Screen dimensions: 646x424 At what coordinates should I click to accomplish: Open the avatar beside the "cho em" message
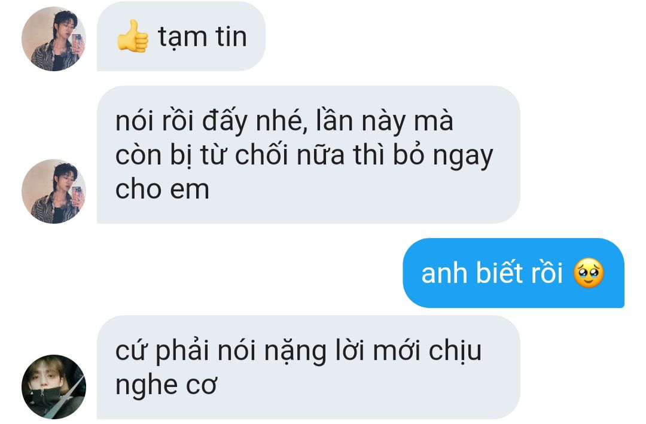[x=54, y=191]
